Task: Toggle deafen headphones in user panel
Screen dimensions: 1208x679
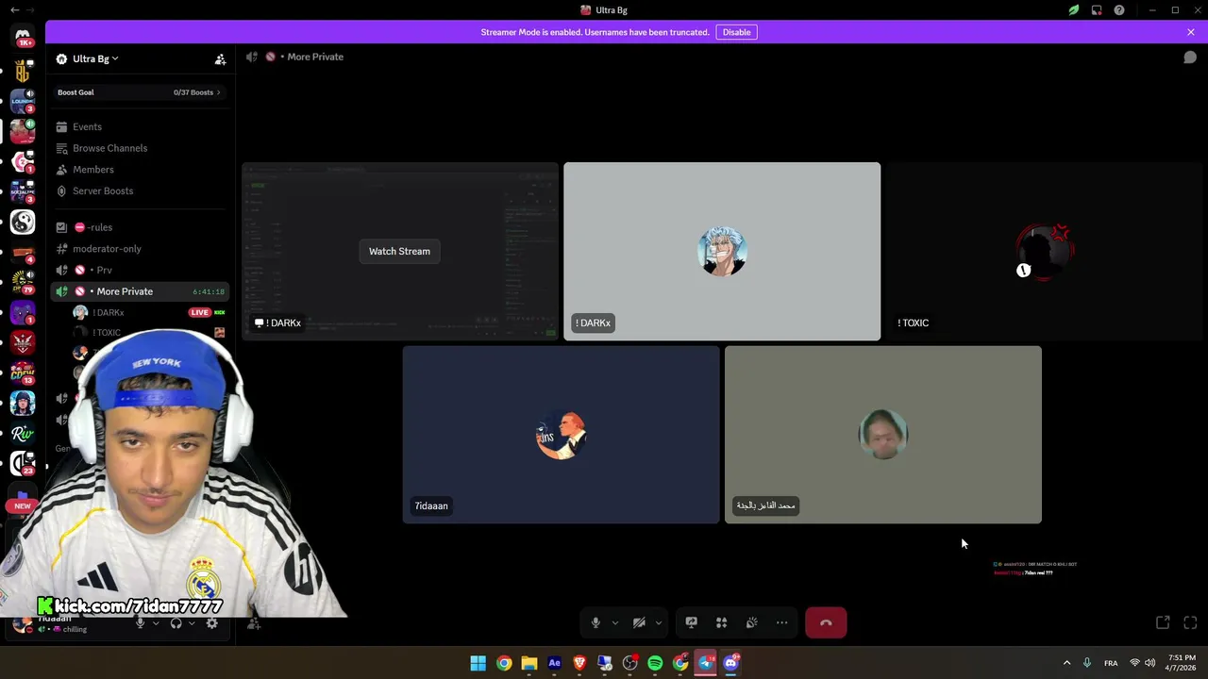Action: point(176,623)
